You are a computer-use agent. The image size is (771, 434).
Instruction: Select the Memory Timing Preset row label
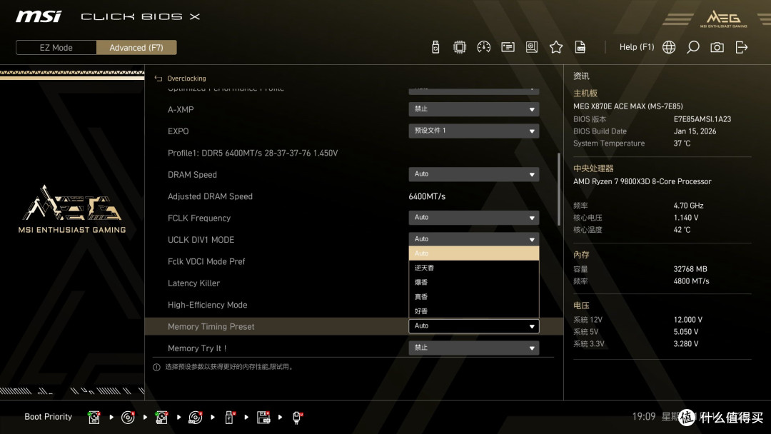(211, 326)
